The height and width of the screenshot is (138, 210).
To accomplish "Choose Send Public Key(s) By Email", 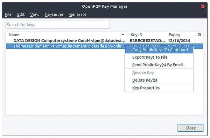I will pos(159,65).
